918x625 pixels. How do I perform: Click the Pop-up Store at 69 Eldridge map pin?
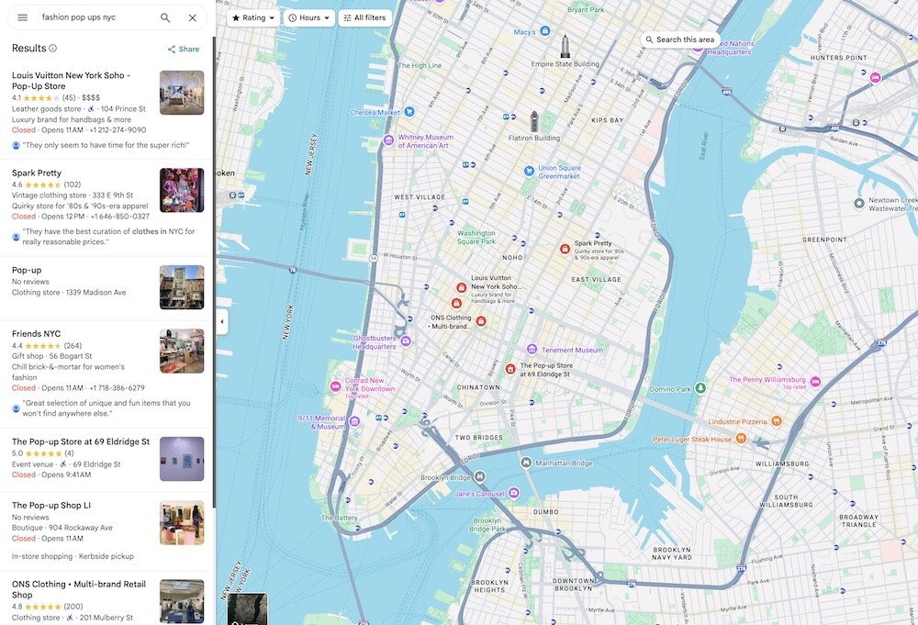(x=510, y=366)
